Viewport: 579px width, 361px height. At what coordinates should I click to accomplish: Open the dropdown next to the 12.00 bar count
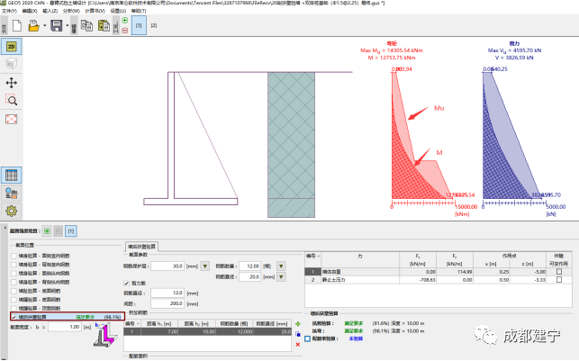coord(281,266)
